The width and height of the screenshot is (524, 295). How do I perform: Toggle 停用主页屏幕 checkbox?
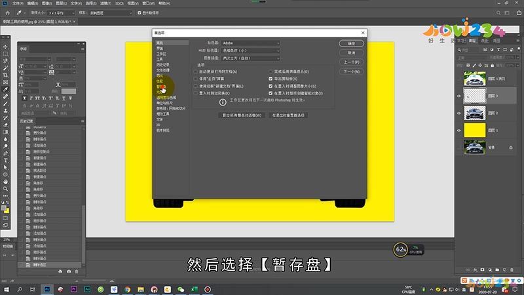[x=195, y=79]
